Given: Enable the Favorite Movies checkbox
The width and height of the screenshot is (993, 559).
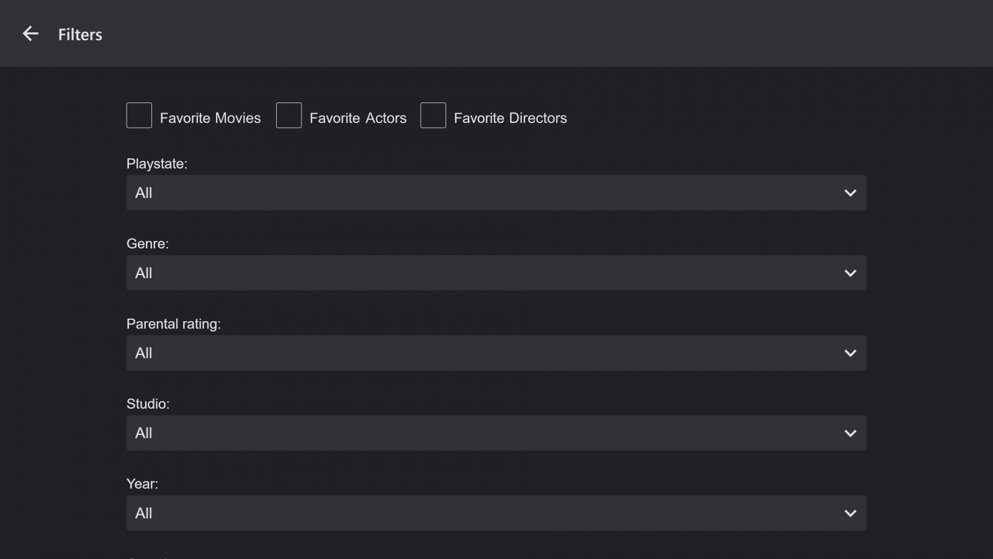Looking at the screenshot, I should pos(139,116).
